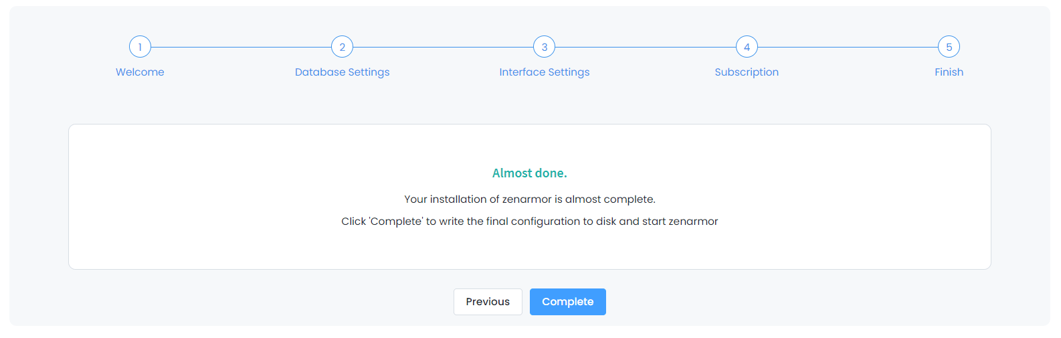Image resolution: width=1061 pixels, height=338 pixels.
Task: Click the "Click 'Complete' to write" instruction line
Action: click(x=529, y=222)
